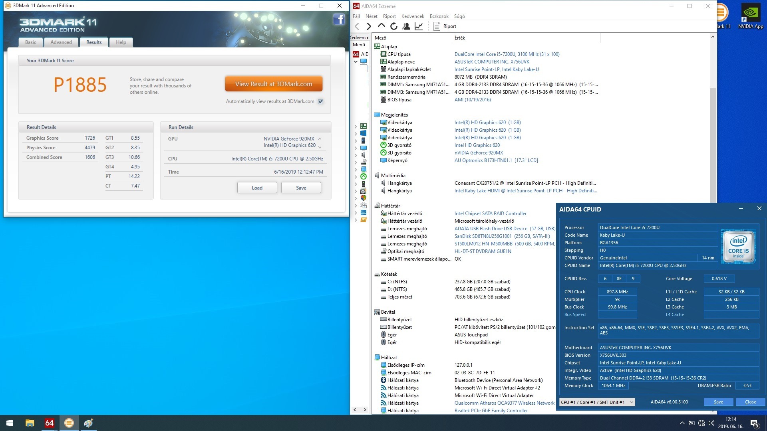Click the AIDA64 refresh toolbar icon
The width and height of the screenshot is (767, 431).
click(x=394, y=26)
